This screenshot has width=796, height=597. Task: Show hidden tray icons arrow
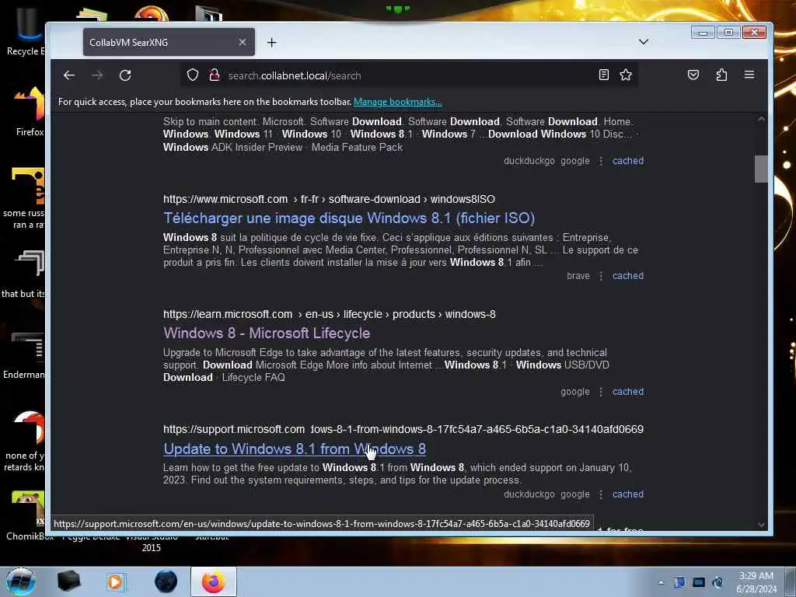661,582
